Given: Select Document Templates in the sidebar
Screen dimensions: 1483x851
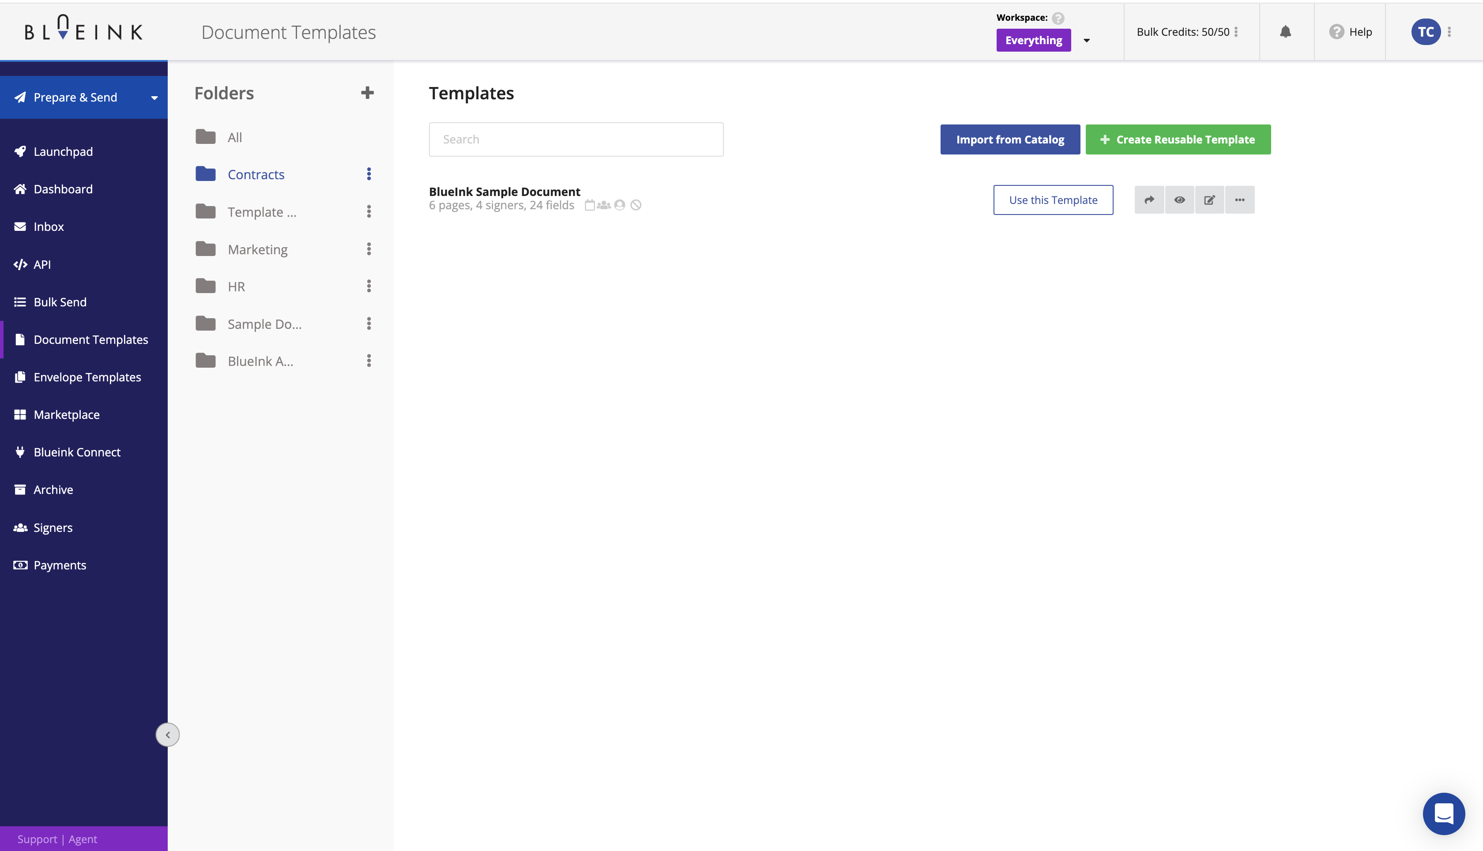Looking at the screenshot, I should pyautogui.click(x=90, y=339).
